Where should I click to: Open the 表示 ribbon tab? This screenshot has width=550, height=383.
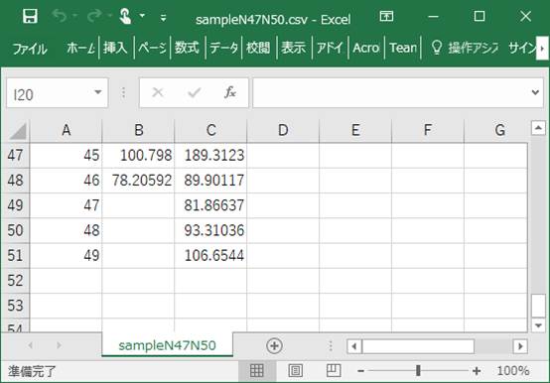pos(294,48)
